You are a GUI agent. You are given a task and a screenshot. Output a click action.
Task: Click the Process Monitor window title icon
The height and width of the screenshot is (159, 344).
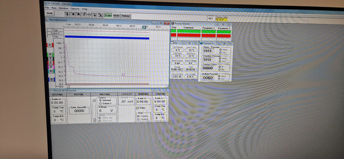(x=172, y=24)
